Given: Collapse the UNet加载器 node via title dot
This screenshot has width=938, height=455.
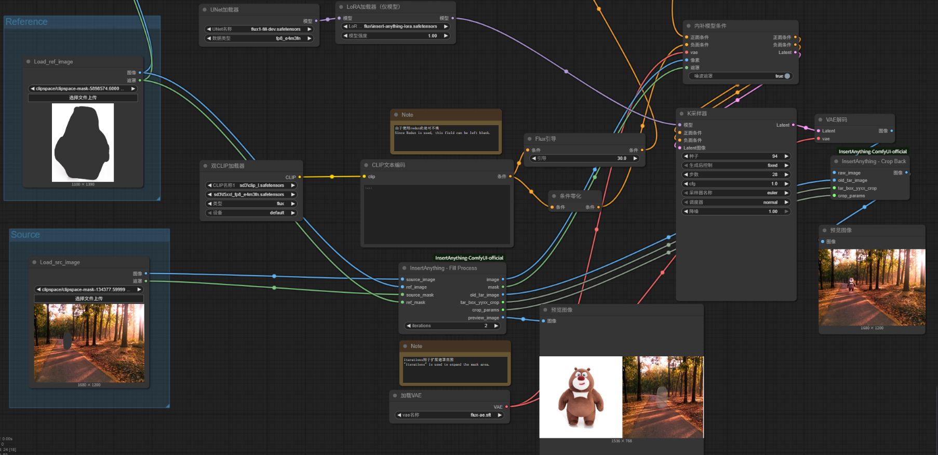Looking at the screenshot, I should [x=205, y=9].
